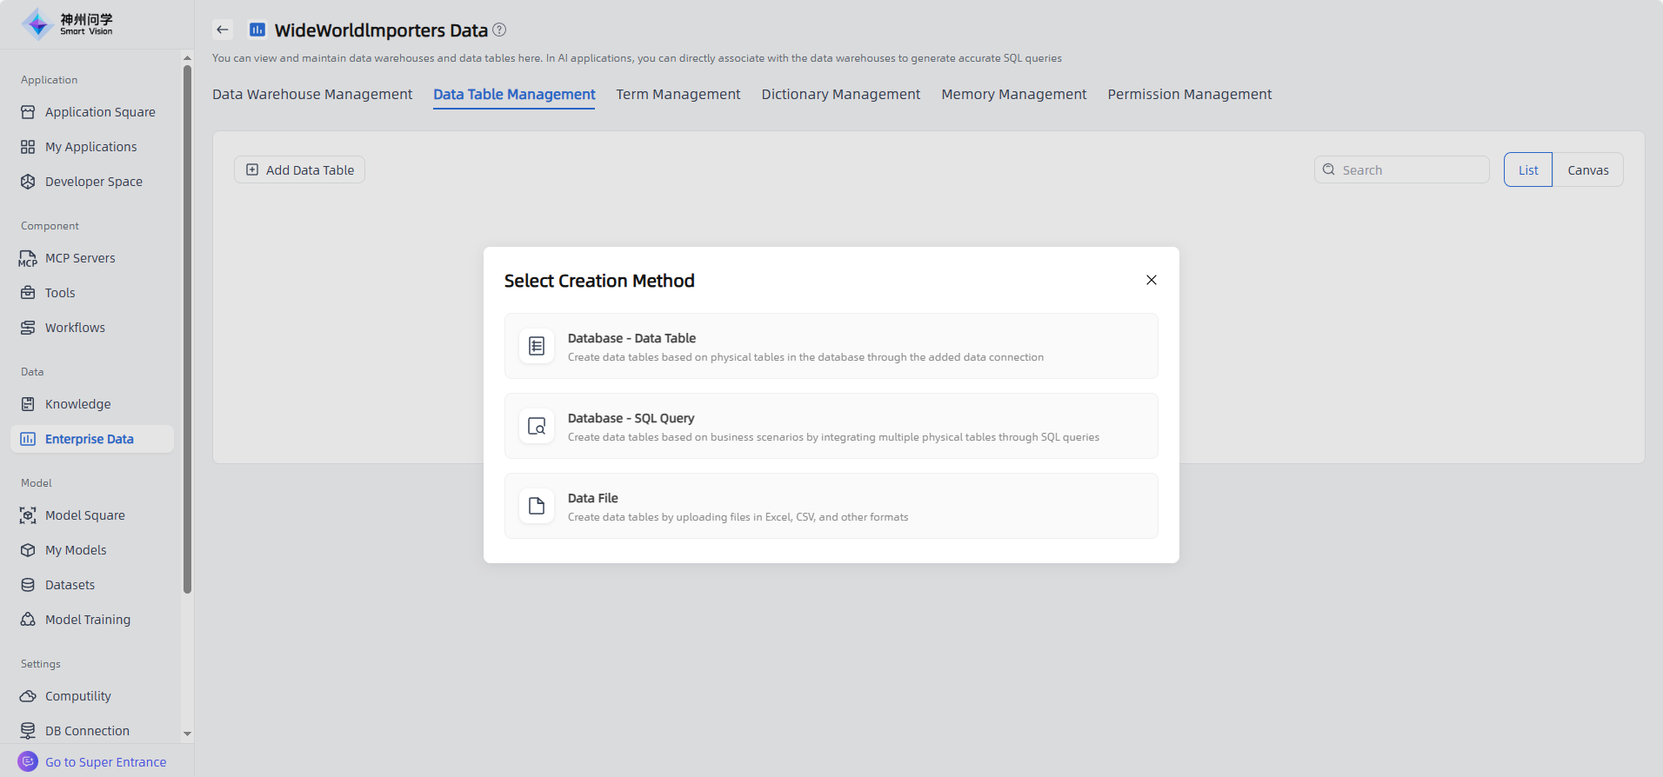The width and height of the screenshot is (1663, 777).
Task: Pick the Data File creation method
Action: [831, 506]
